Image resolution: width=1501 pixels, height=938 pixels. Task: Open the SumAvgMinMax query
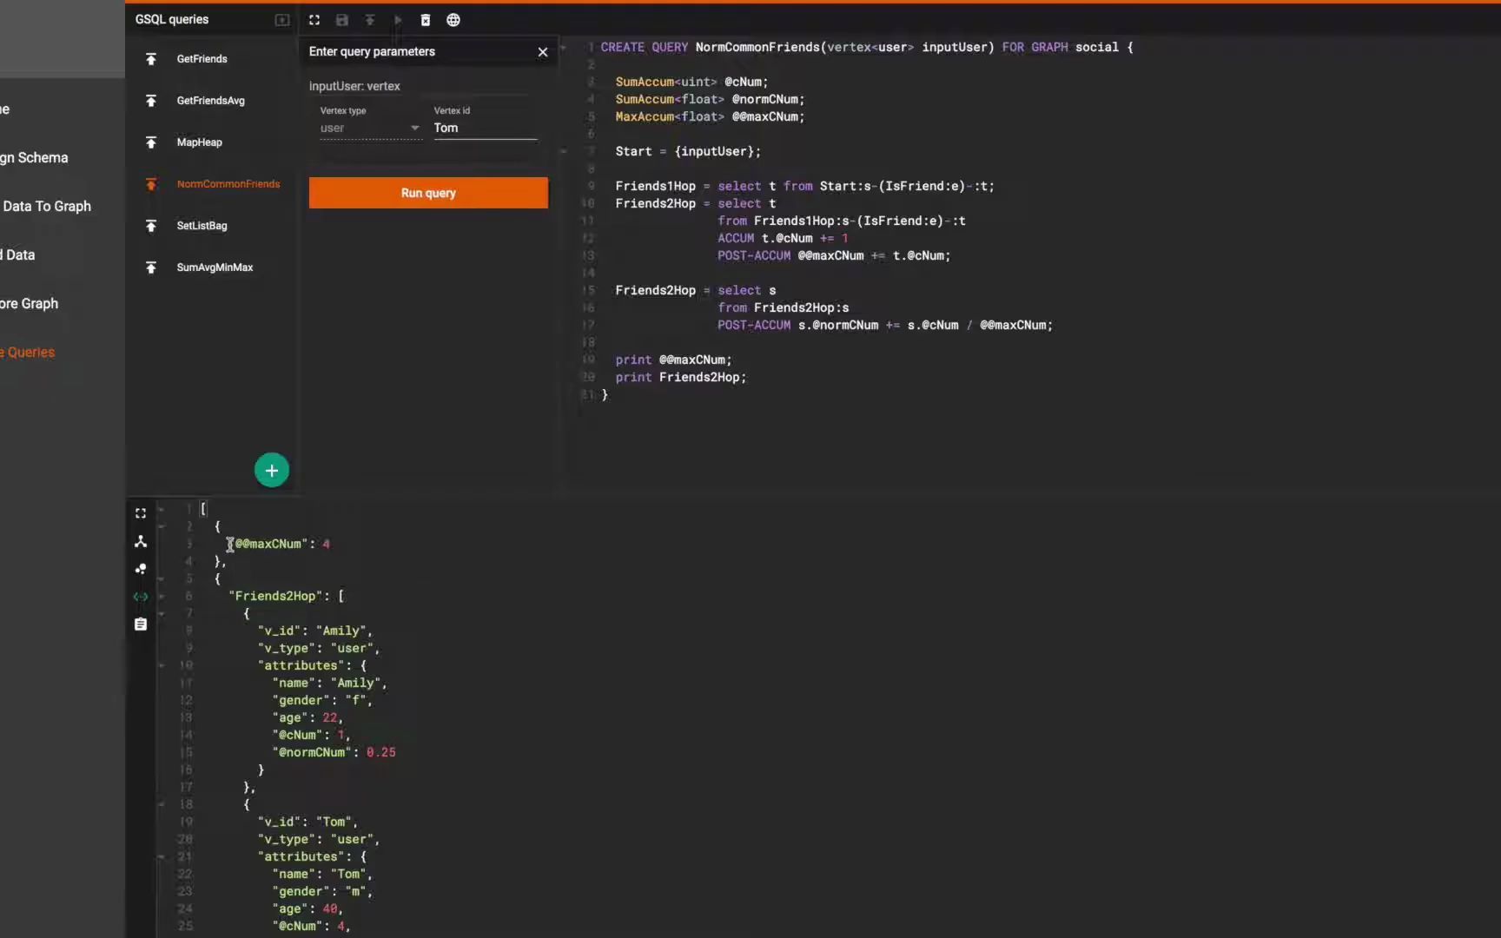(215, 268)
